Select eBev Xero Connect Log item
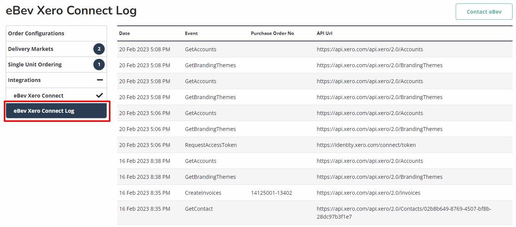Image resolution: width=516 pixels, height=227 pixels. (56, 111)
